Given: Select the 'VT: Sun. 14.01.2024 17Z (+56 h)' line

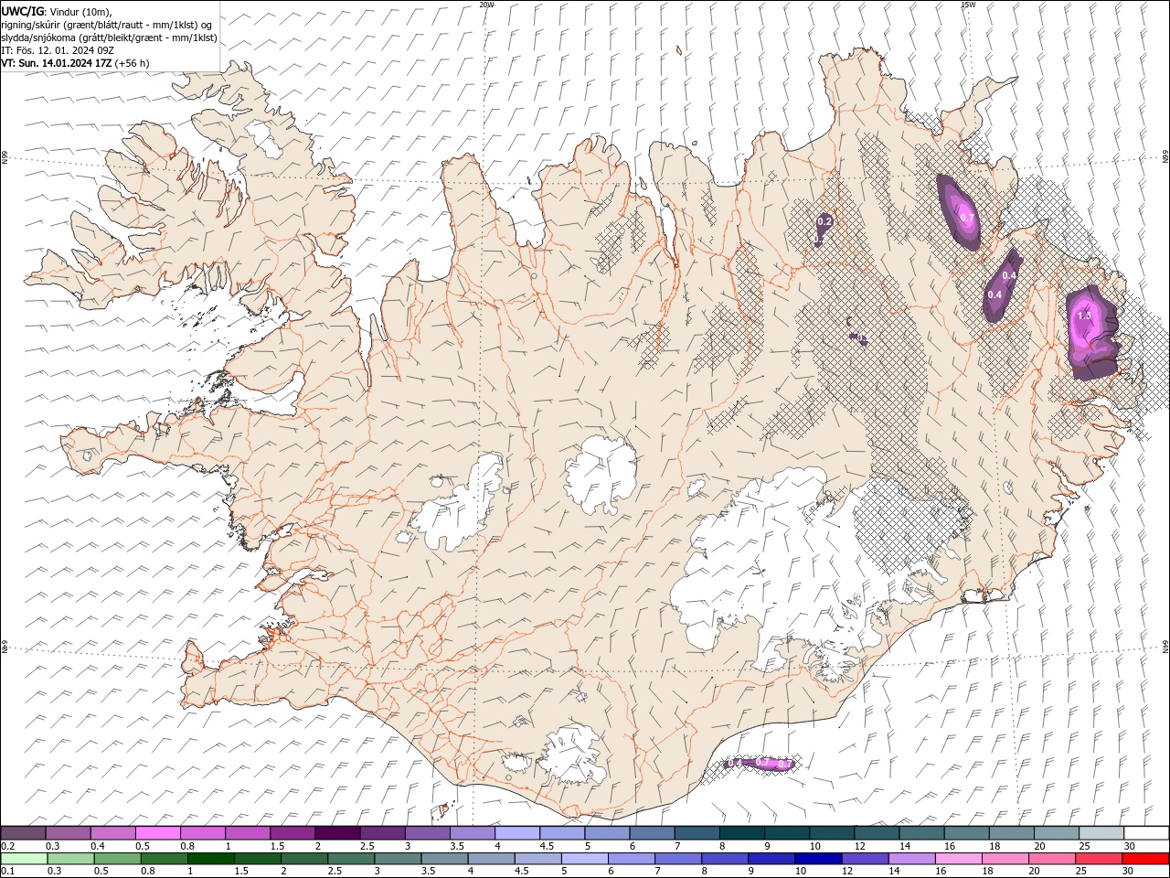Looking at the screenshot, I should pyautogui.click(x=75, y=63).
